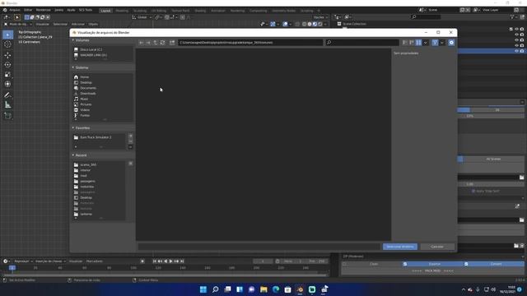Select the Rotate tool
This screenshot has height=296, width=527.
click(7, 65)
